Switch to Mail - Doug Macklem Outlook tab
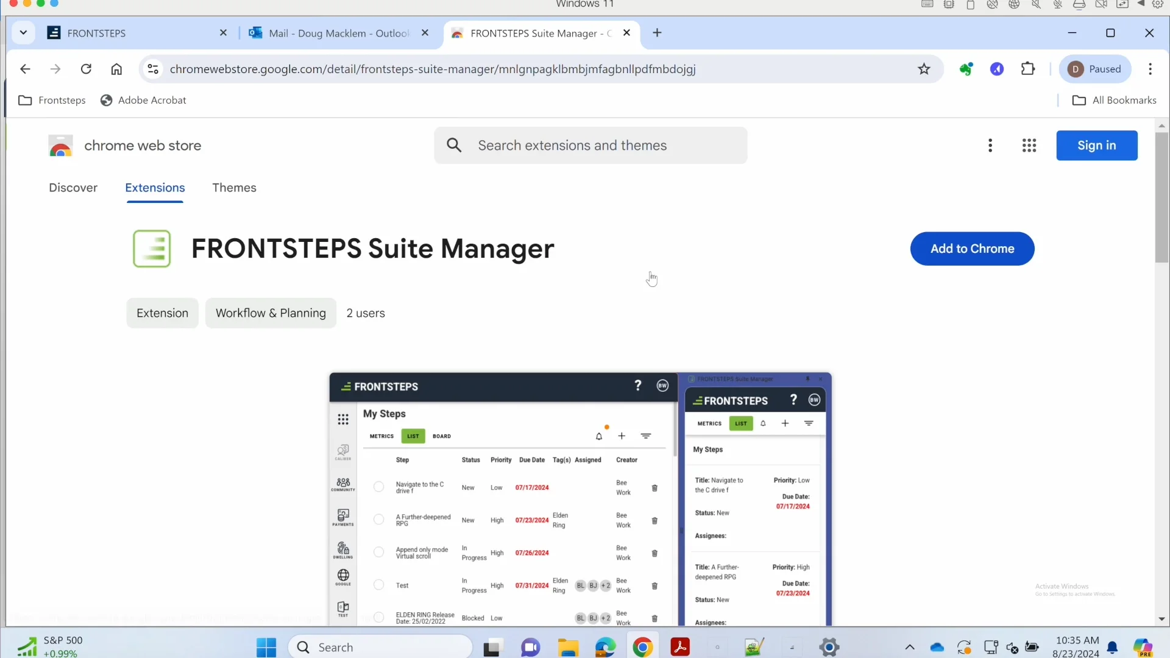This screenshot has height=658, width=1170. click(338, 33)
